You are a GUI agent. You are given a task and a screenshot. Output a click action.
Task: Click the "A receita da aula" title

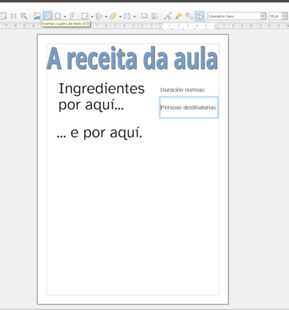coord(132,59)
